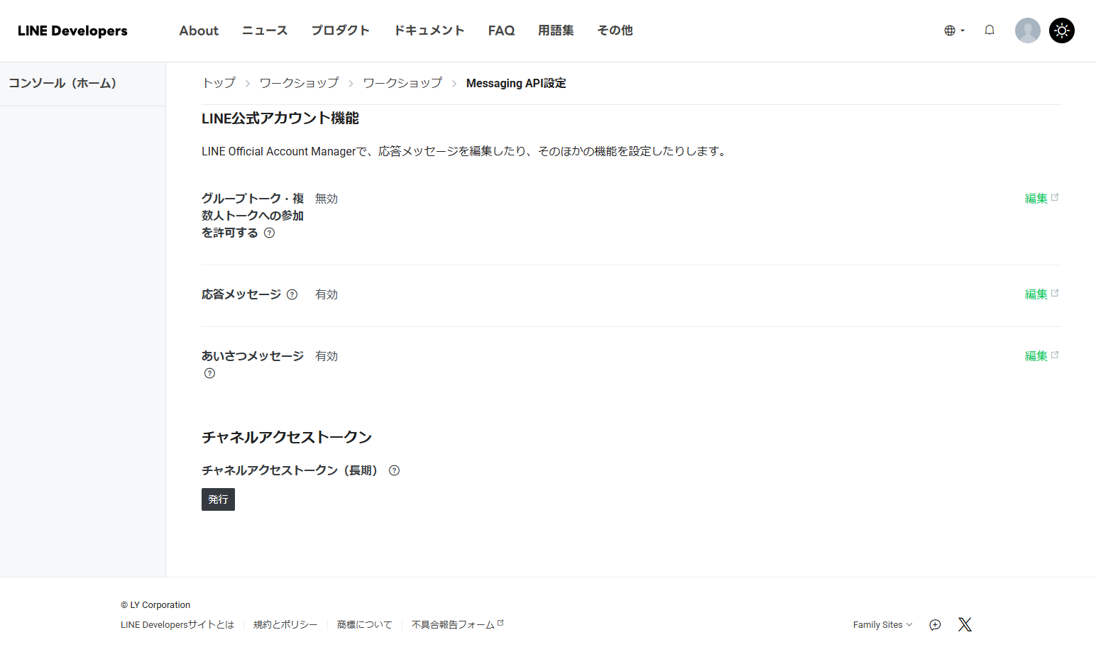The width and height of the screenshot is (1096, 647).
Task: Navigate to the FAQ menu item
Action: [501, 31]
